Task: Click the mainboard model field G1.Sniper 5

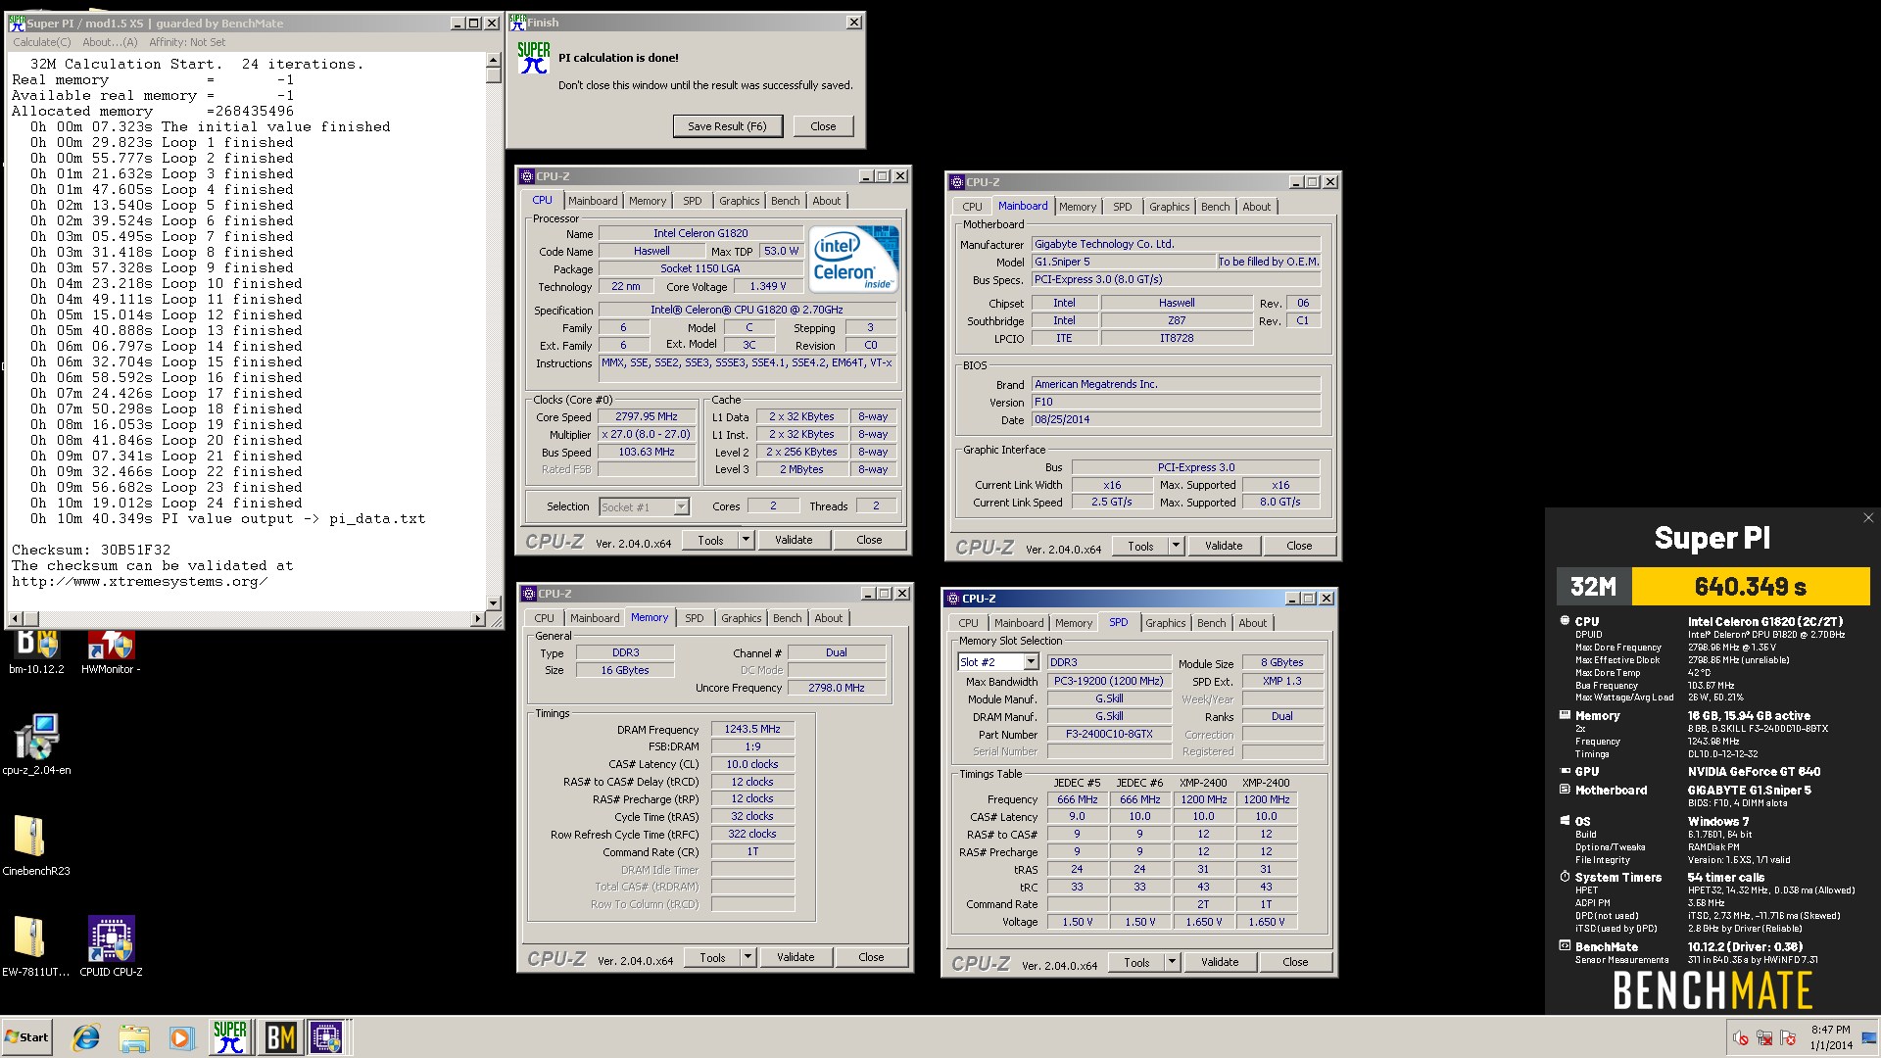Action: tap(1124, 262)
